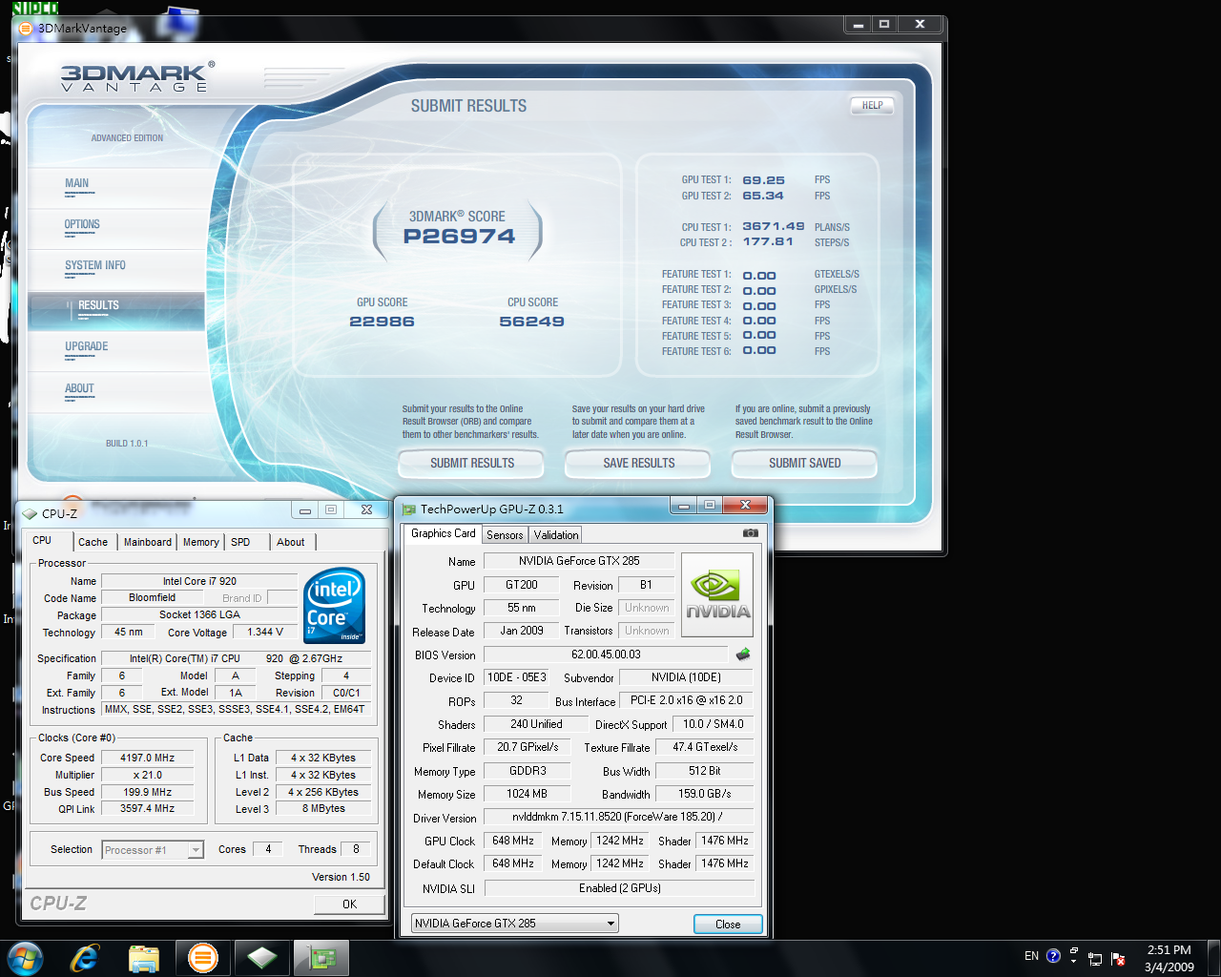
Task: Click the SUBMIT RESULTS button
Action: 472,463
